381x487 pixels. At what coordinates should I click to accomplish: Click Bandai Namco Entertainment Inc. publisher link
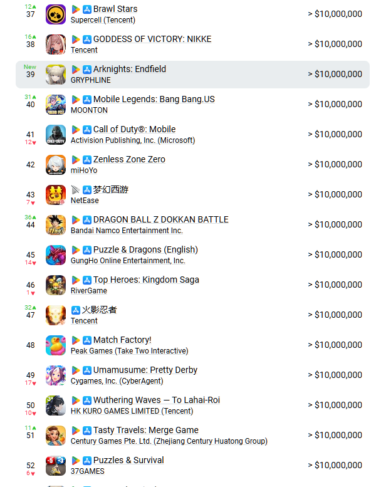coord(127,231)
